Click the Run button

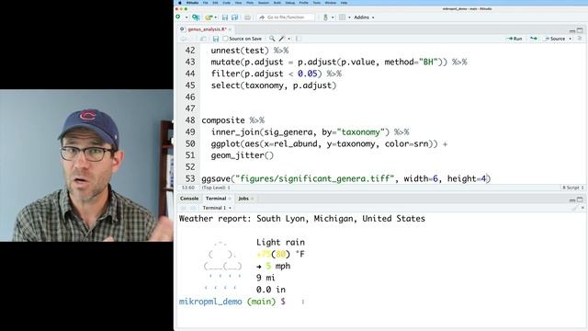[514, 39]
